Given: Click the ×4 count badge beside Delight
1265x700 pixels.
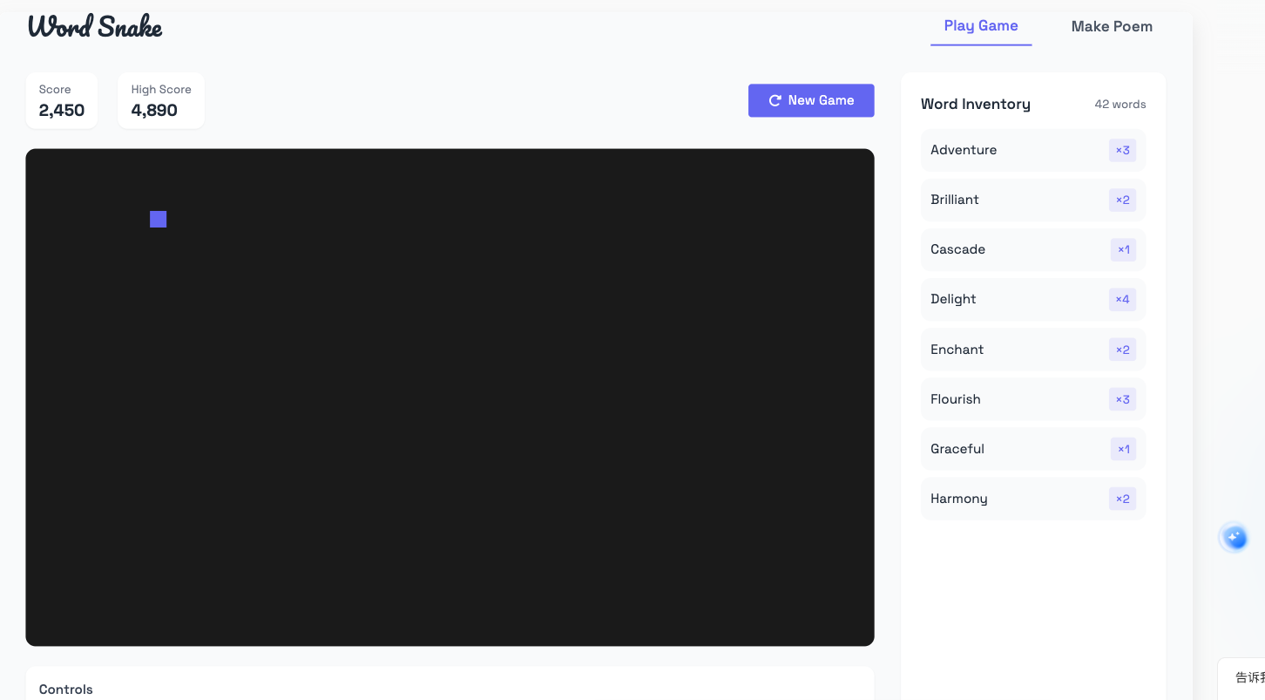Looking at the screenshot, I should tap(1122, 299).
